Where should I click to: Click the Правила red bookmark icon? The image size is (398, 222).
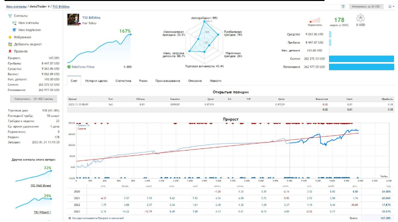(x=10, y=51)
